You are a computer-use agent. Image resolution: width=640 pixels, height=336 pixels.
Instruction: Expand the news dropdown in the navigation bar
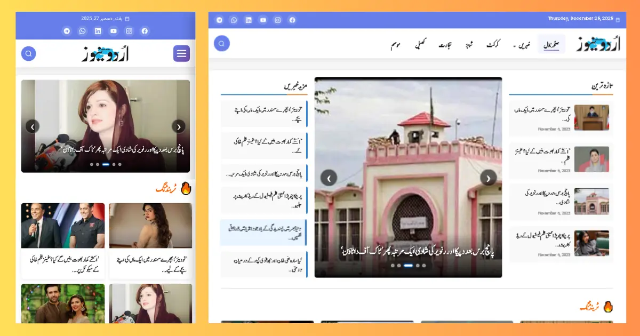[524, 45]
